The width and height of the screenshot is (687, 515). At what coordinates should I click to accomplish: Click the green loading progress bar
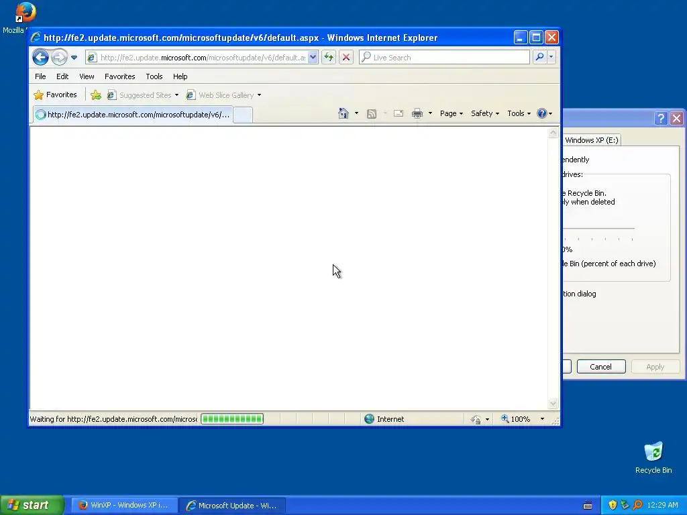coord(232,419)
